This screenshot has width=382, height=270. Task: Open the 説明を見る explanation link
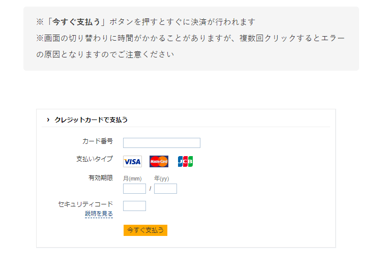(x=99, y=214)
